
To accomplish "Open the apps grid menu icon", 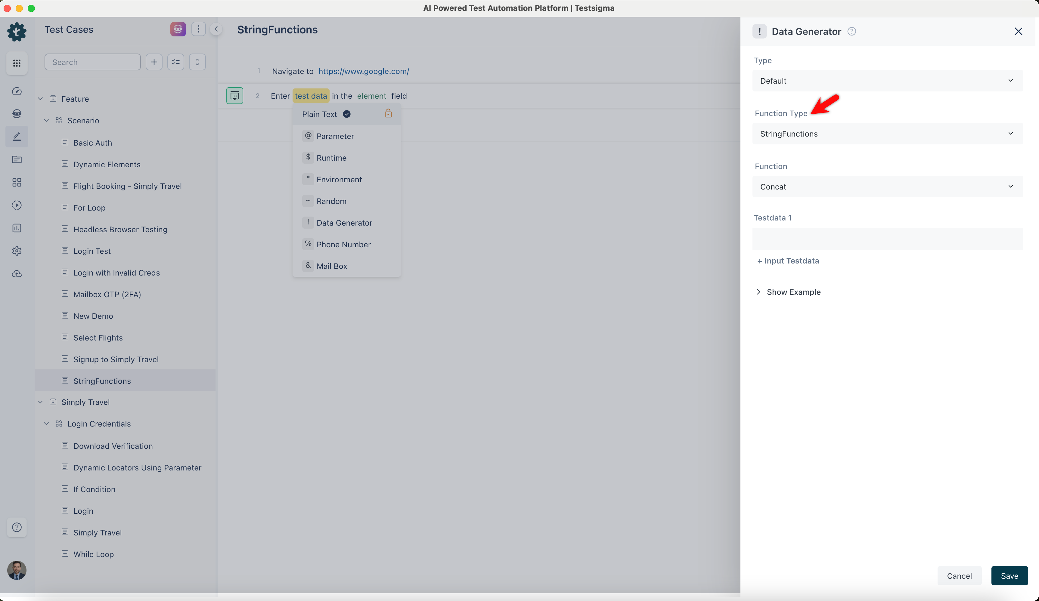I will (x=17, y=63).
